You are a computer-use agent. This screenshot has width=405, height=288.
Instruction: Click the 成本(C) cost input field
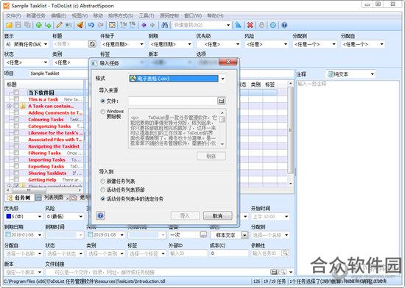coord(229,253)
